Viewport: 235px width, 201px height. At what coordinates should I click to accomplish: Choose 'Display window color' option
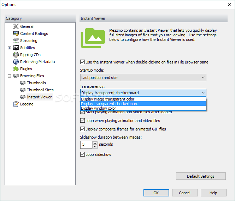(x=143, y=108)
